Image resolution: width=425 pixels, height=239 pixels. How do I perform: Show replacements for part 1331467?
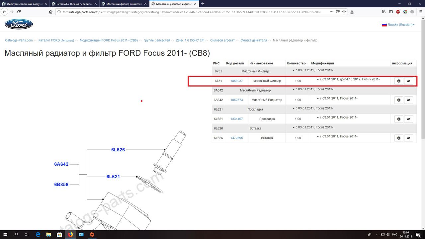click(x=409, y=119)
